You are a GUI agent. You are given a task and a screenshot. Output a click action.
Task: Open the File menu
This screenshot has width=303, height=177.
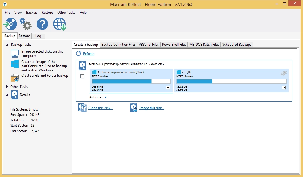point(7,13)
